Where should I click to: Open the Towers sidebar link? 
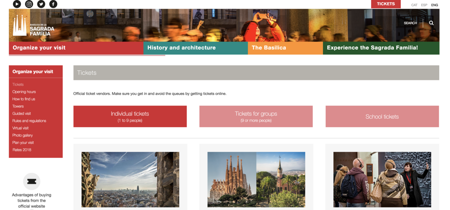tap(18, 106)
